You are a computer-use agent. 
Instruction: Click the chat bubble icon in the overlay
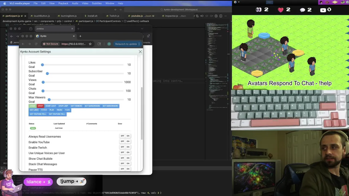302,10
